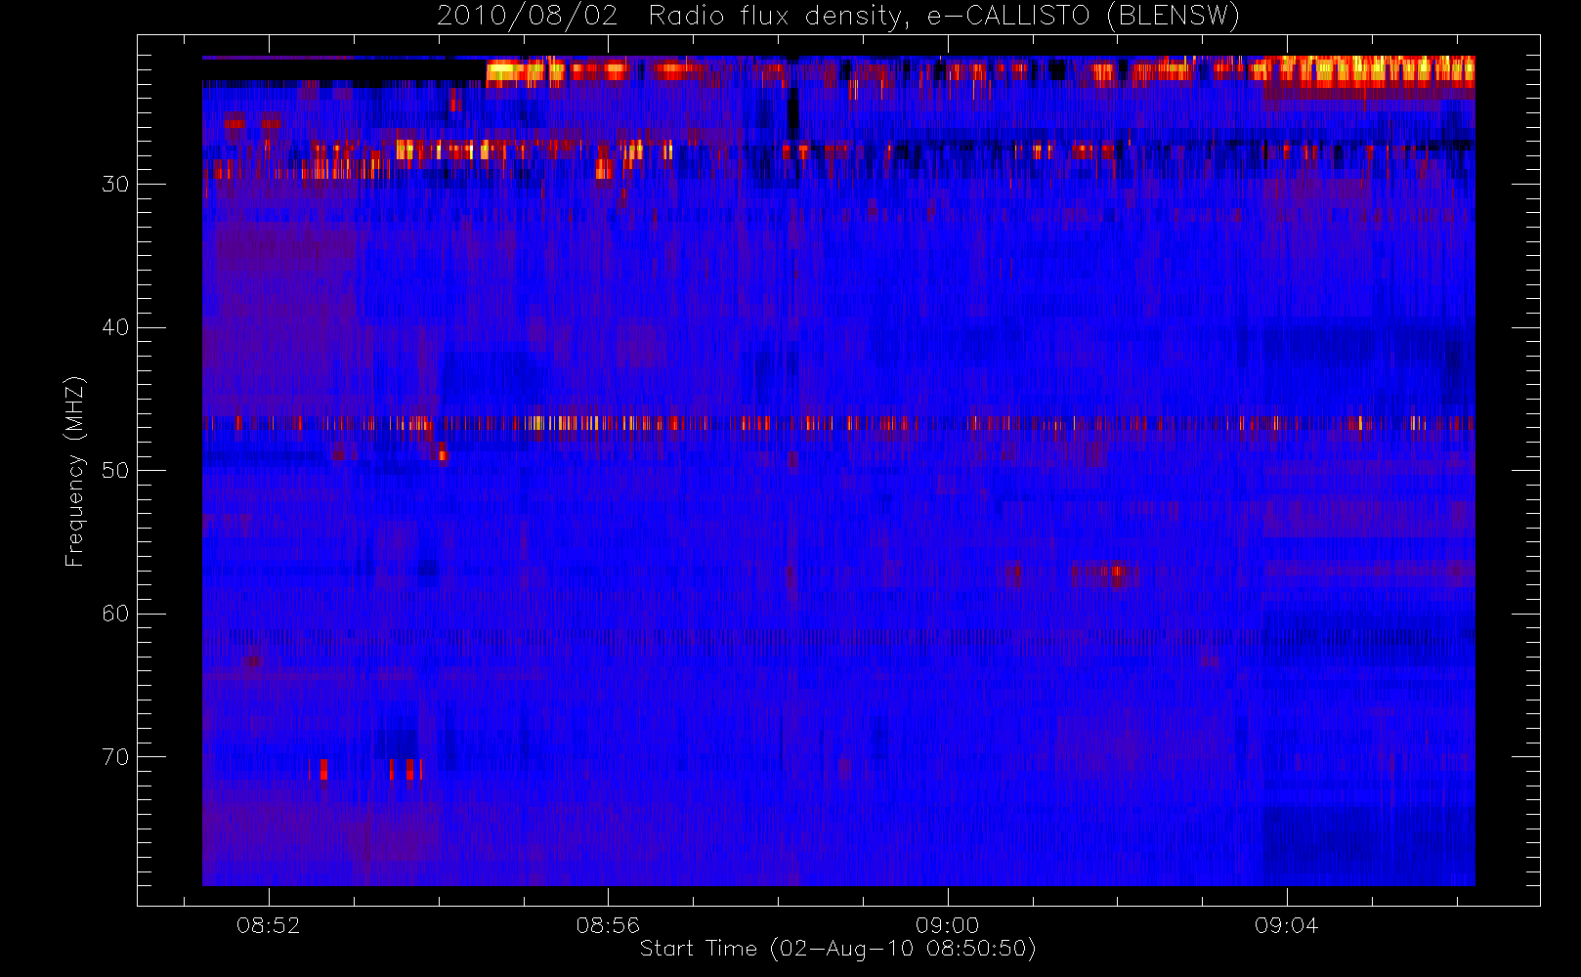This screenshot has height=977, width=1581.
Task: Click the plot title 'Radio flux density, e-CALLISTO (BLENSW)'
Action: pos(944,17)
